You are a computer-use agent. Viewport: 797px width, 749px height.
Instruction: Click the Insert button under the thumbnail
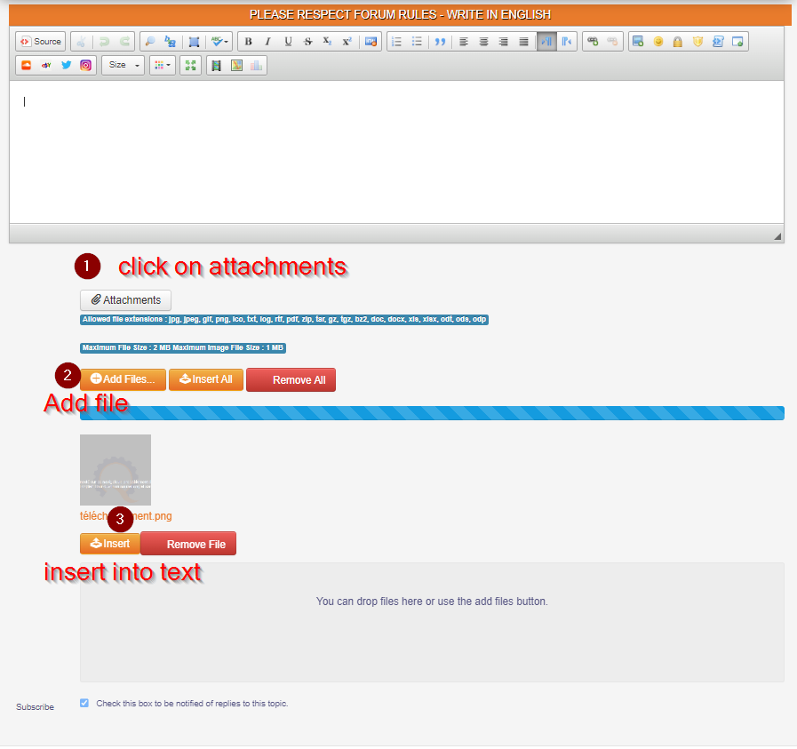pyautogui.click(x=110, y=544)
